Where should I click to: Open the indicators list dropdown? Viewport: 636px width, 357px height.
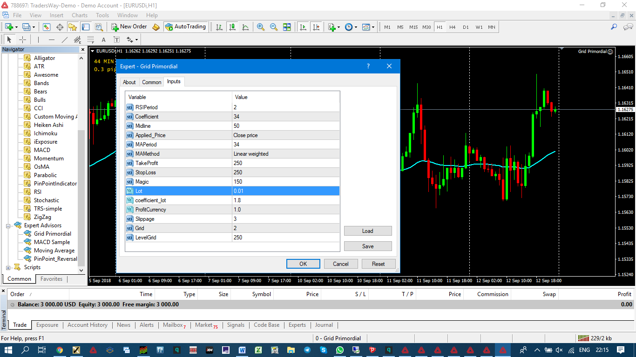click(334, 27)
